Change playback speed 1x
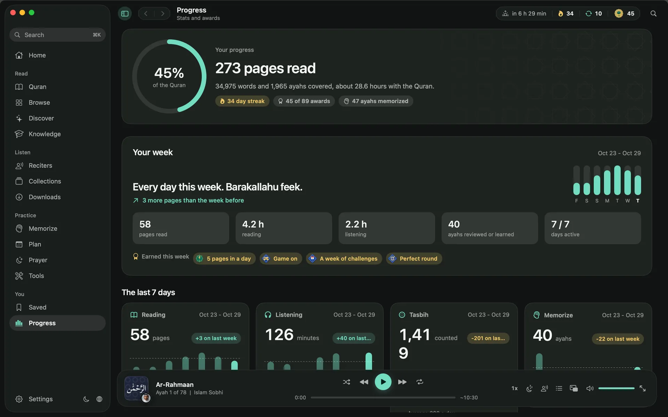 (x=515, y=389)
